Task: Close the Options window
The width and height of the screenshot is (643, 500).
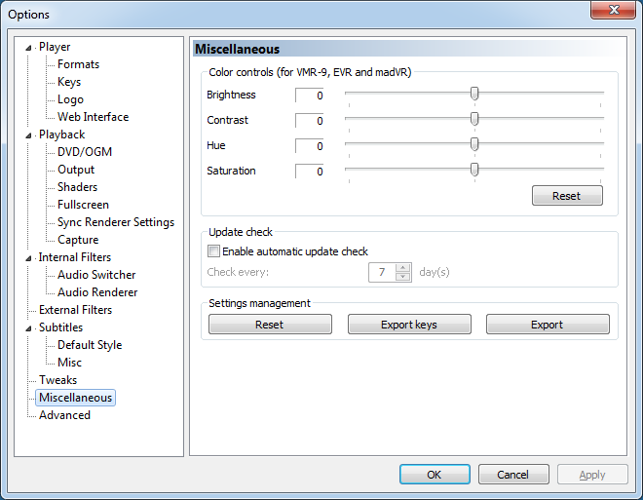Action: point(613,10)
